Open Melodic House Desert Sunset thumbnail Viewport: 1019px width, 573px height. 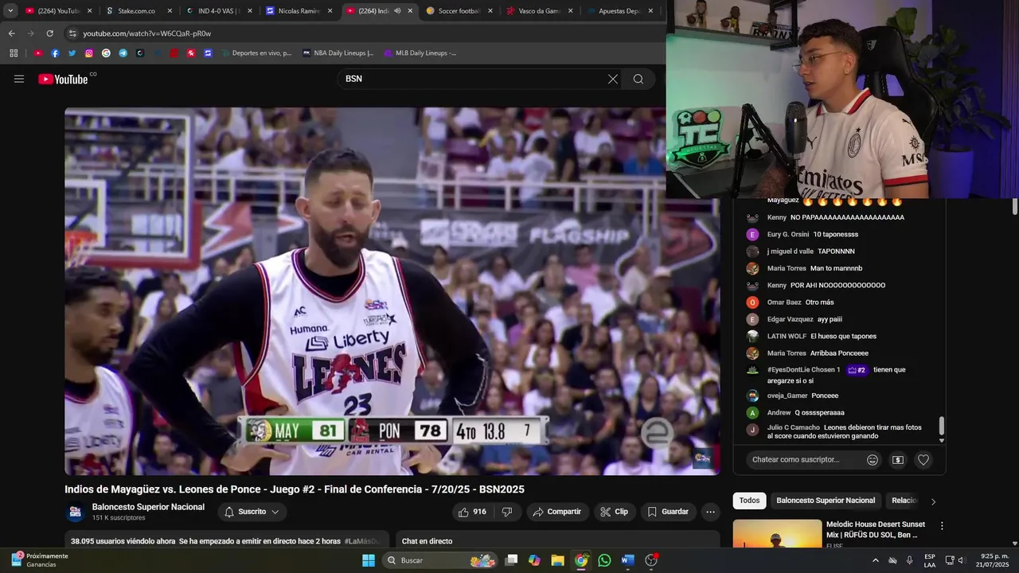coord(777,534)
